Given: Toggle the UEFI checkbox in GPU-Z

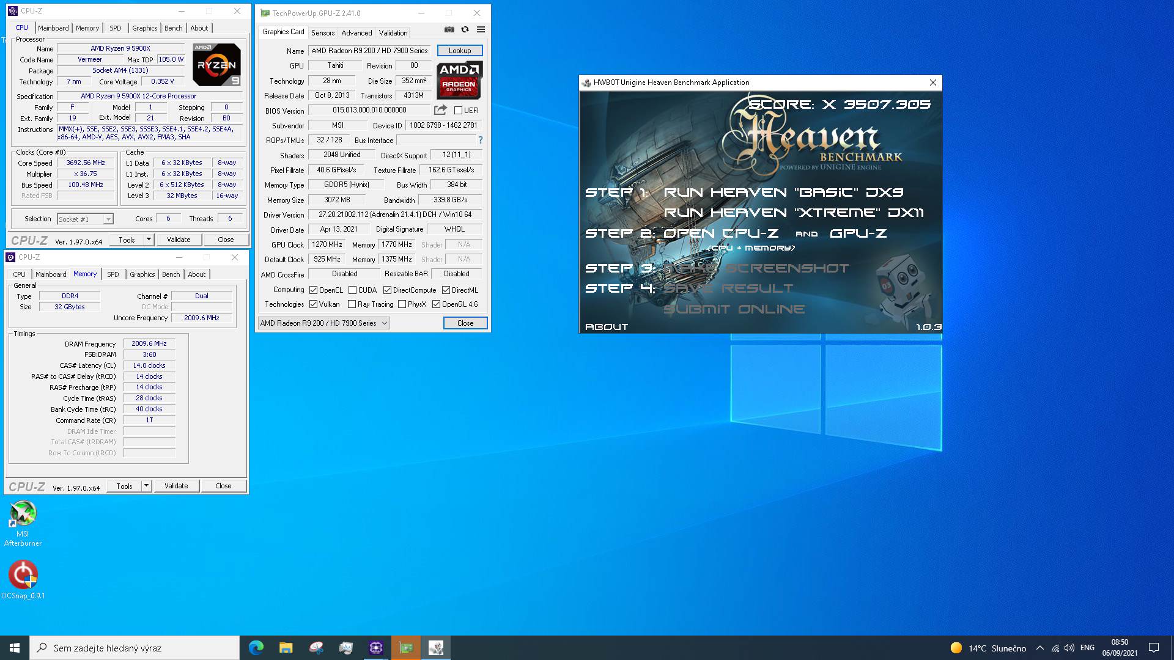Looking at the screenshot, I should (x=458, y=111).
